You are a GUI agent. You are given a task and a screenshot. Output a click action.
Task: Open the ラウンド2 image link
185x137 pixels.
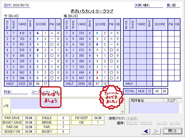pos(146,123)
